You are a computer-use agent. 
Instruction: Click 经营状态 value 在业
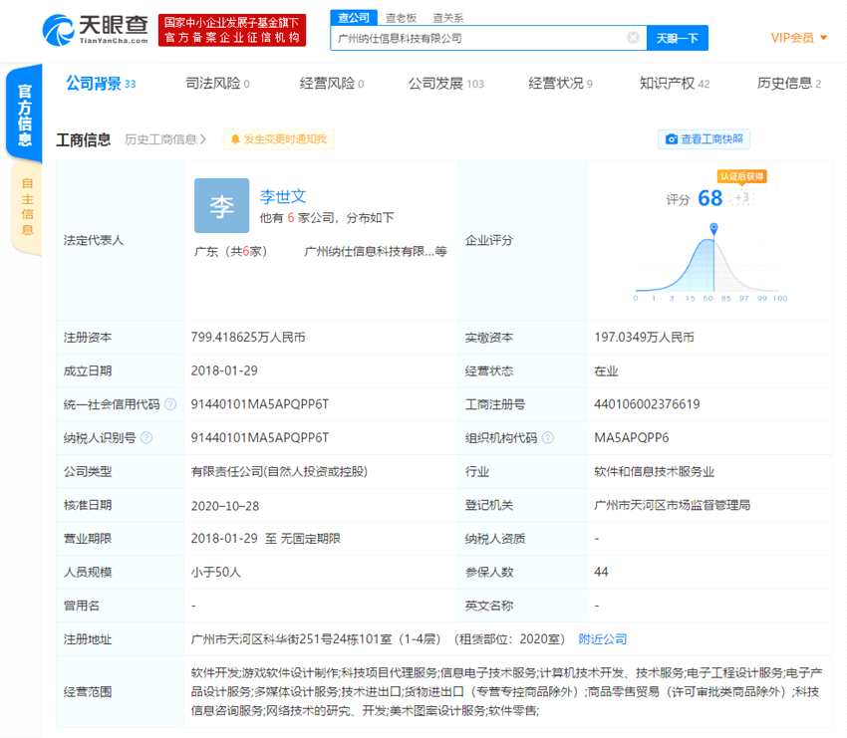pyautogui.click(x=606, y=370)
